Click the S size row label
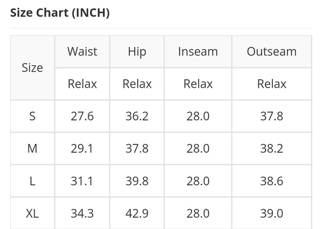This screenshot has height=229, width=323. click(x=32, y=116)
